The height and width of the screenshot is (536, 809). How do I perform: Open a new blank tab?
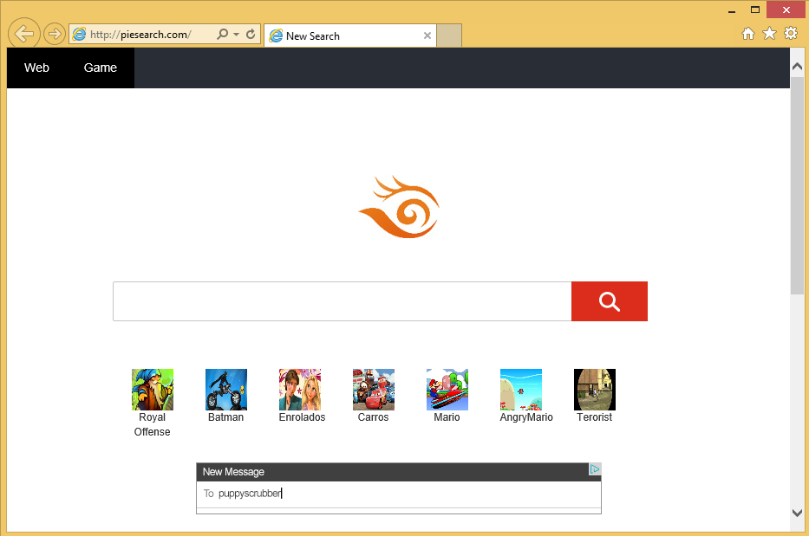[x=449, y=36]
